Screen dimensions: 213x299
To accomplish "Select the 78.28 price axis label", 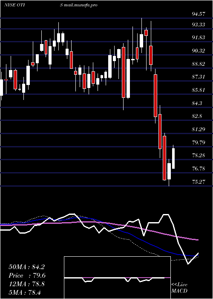I will [199, 155].
